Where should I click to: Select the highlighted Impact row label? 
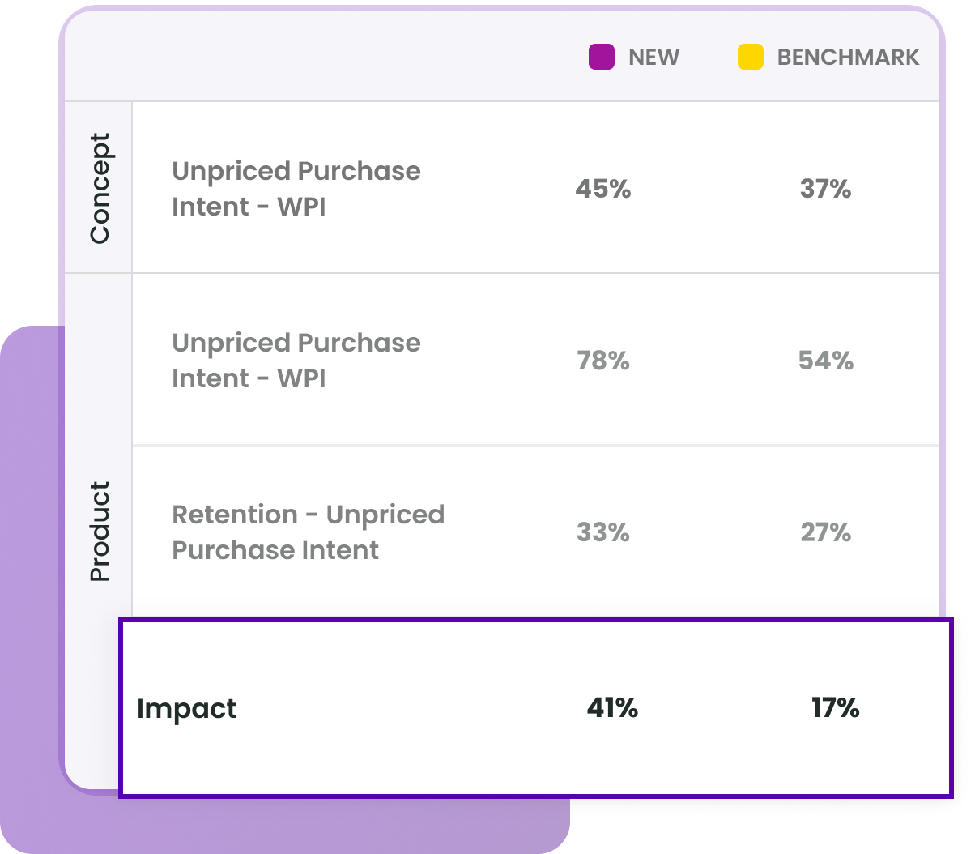click(x=187, y=709)
